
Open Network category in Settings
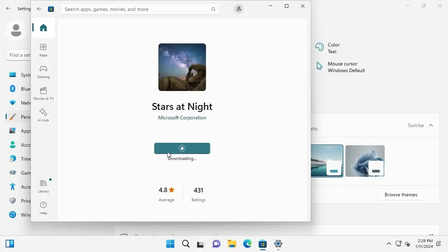18,103
